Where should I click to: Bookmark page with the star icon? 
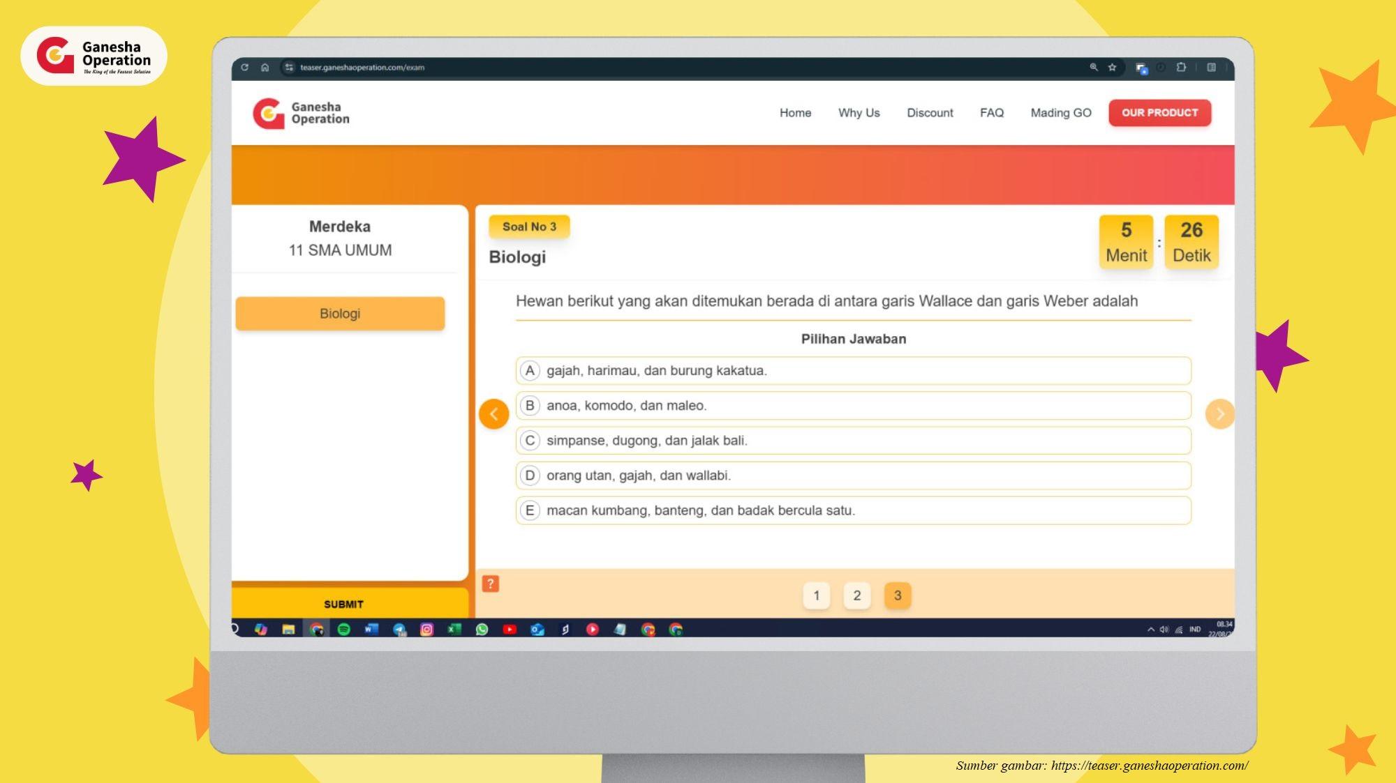coord(1112,68)
